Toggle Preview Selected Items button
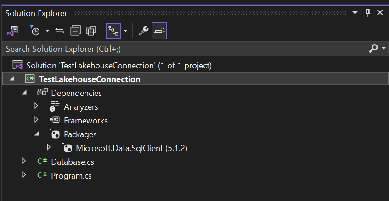Viewport: 389px width, 201px height. [x=159, y=31]
